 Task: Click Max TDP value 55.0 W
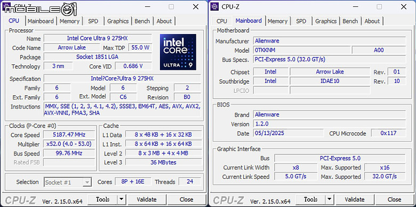point(140,48)
